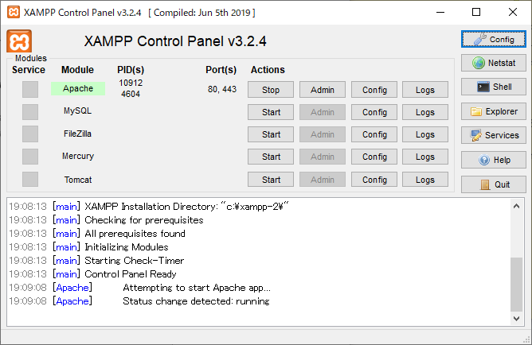
Task: Open the Apache Logs list
Action: pos(425,90)
